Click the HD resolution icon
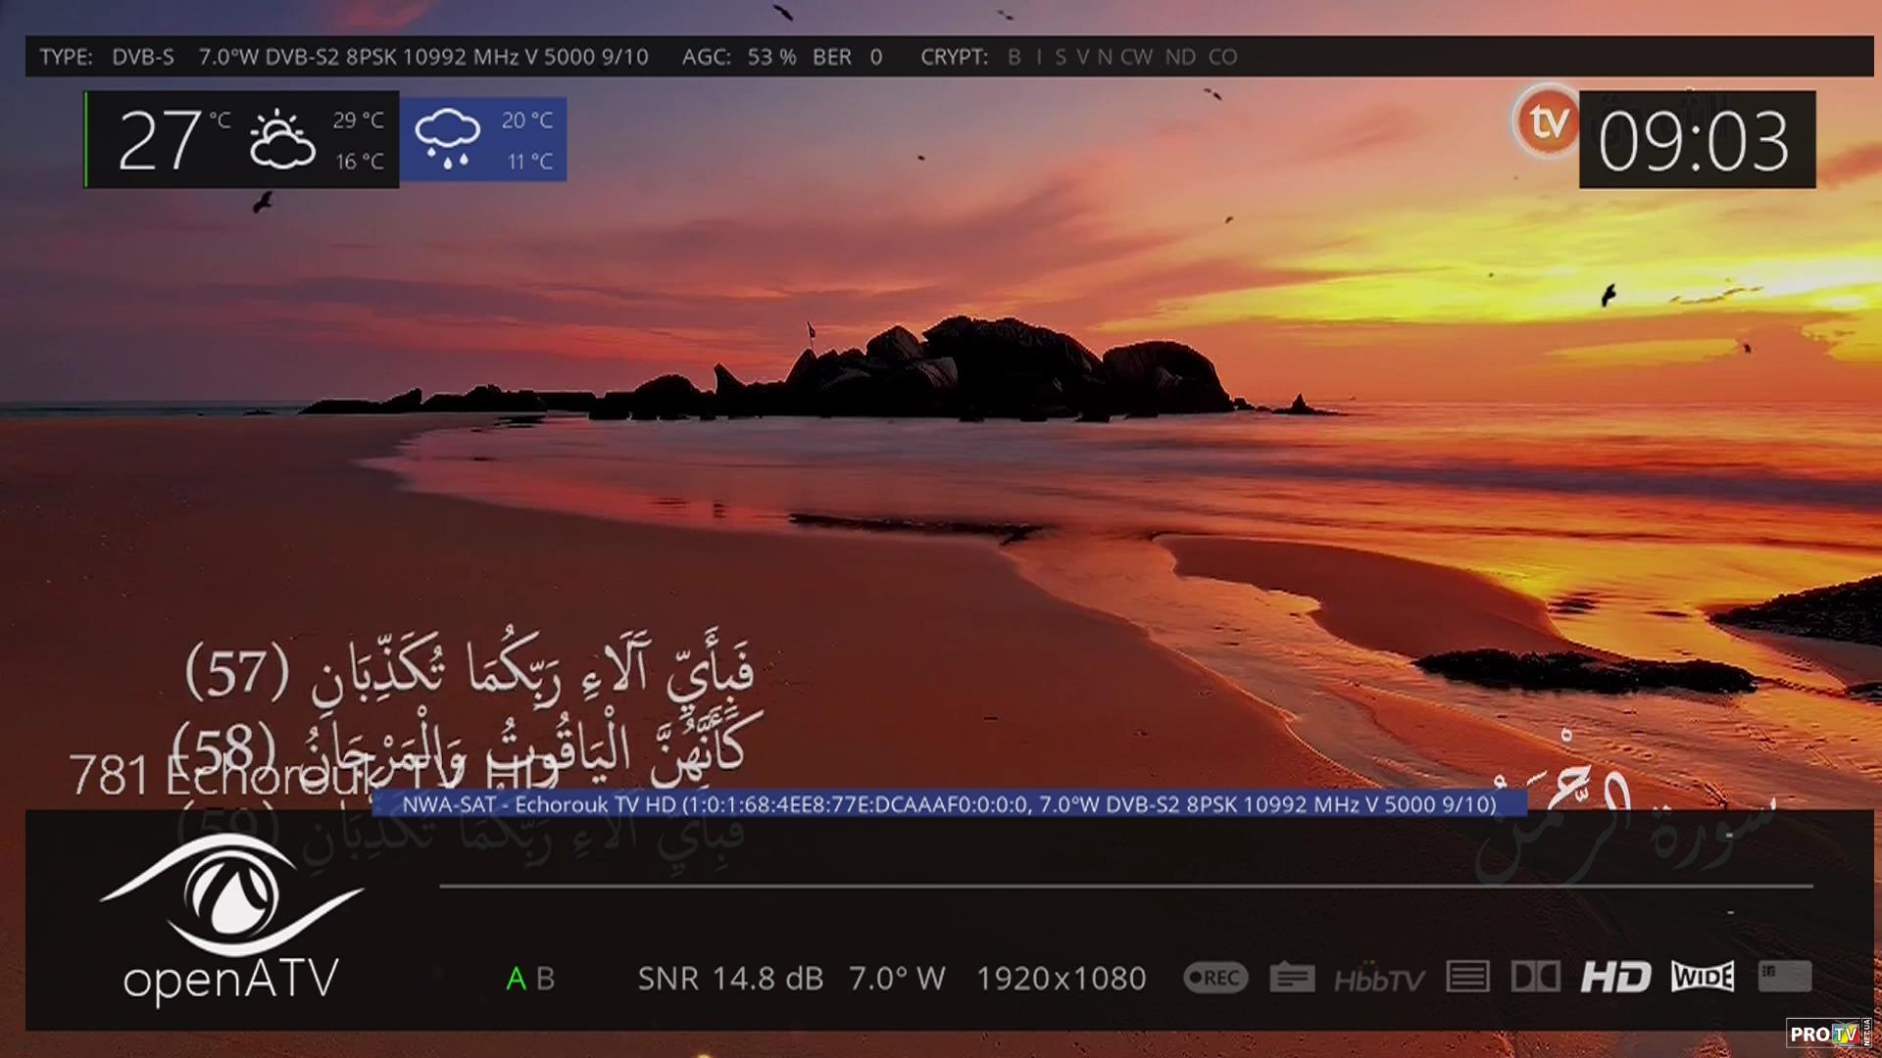The height and width of the screenshot is (1058, 1882). coord(1615,977)
